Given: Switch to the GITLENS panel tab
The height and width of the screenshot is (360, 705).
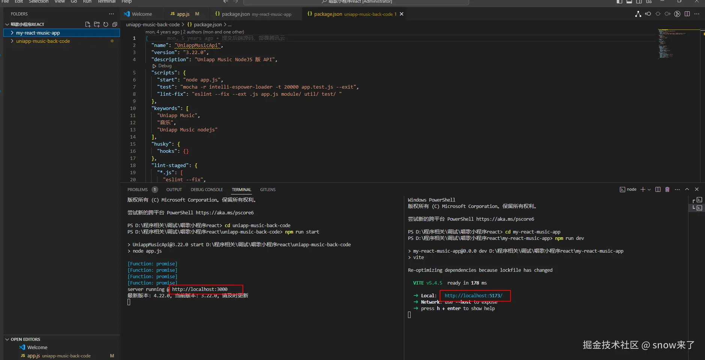Looking at the screenshot, I should point(268,190).
